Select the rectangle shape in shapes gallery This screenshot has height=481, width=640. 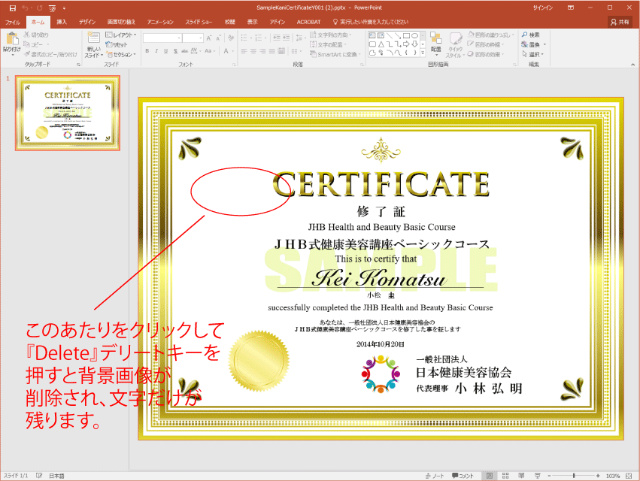(x=406, y=35)
